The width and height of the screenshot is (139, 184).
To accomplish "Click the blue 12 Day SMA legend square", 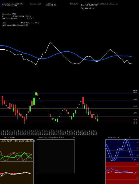I will click(3, 4).
